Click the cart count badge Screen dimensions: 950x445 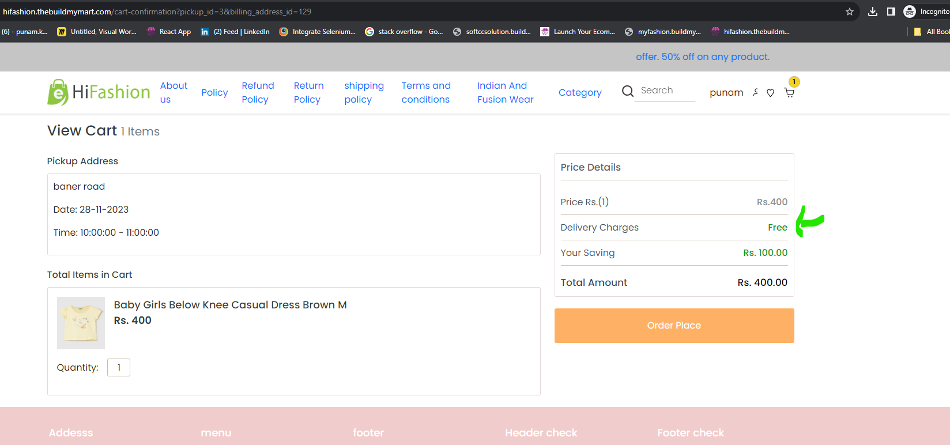[x=794, y=82]
